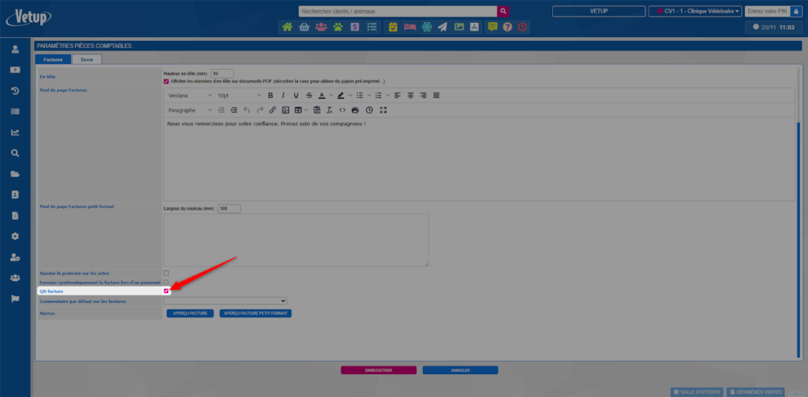Enable 'Ajouter le praticien sur les actes'
The width and height of the screenshot is (808, 397).
pyautogui.click(x=166, y=273)
